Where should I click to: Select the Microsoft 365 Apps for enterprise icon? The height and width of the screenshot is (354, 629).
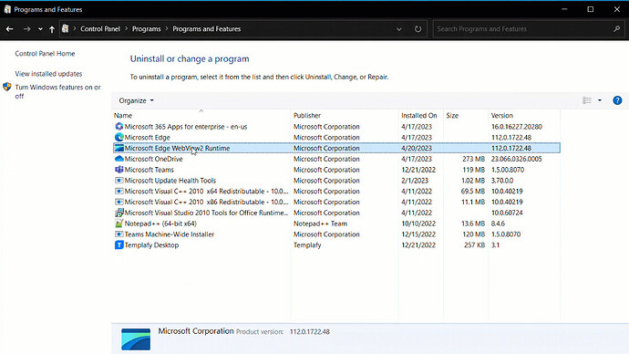pyautogui.click(x=119, y=127)
